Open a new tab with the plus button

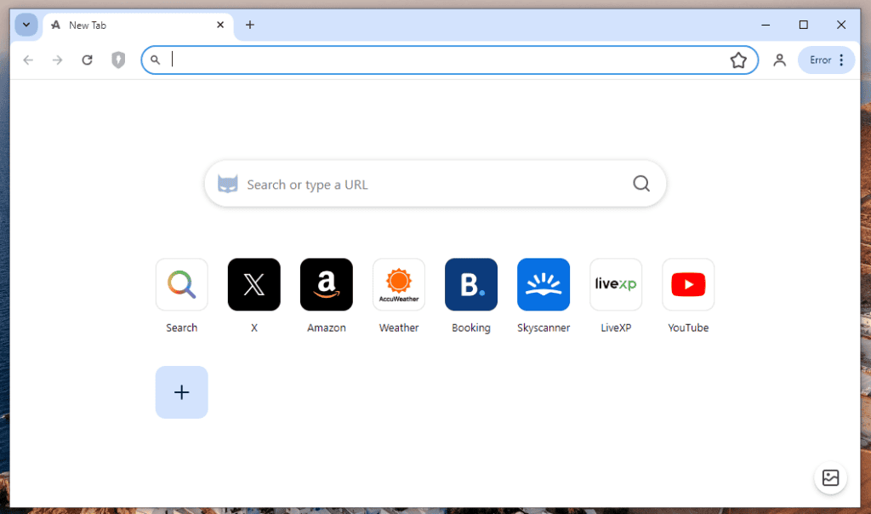pyautogui.click(x=249, y=25)
